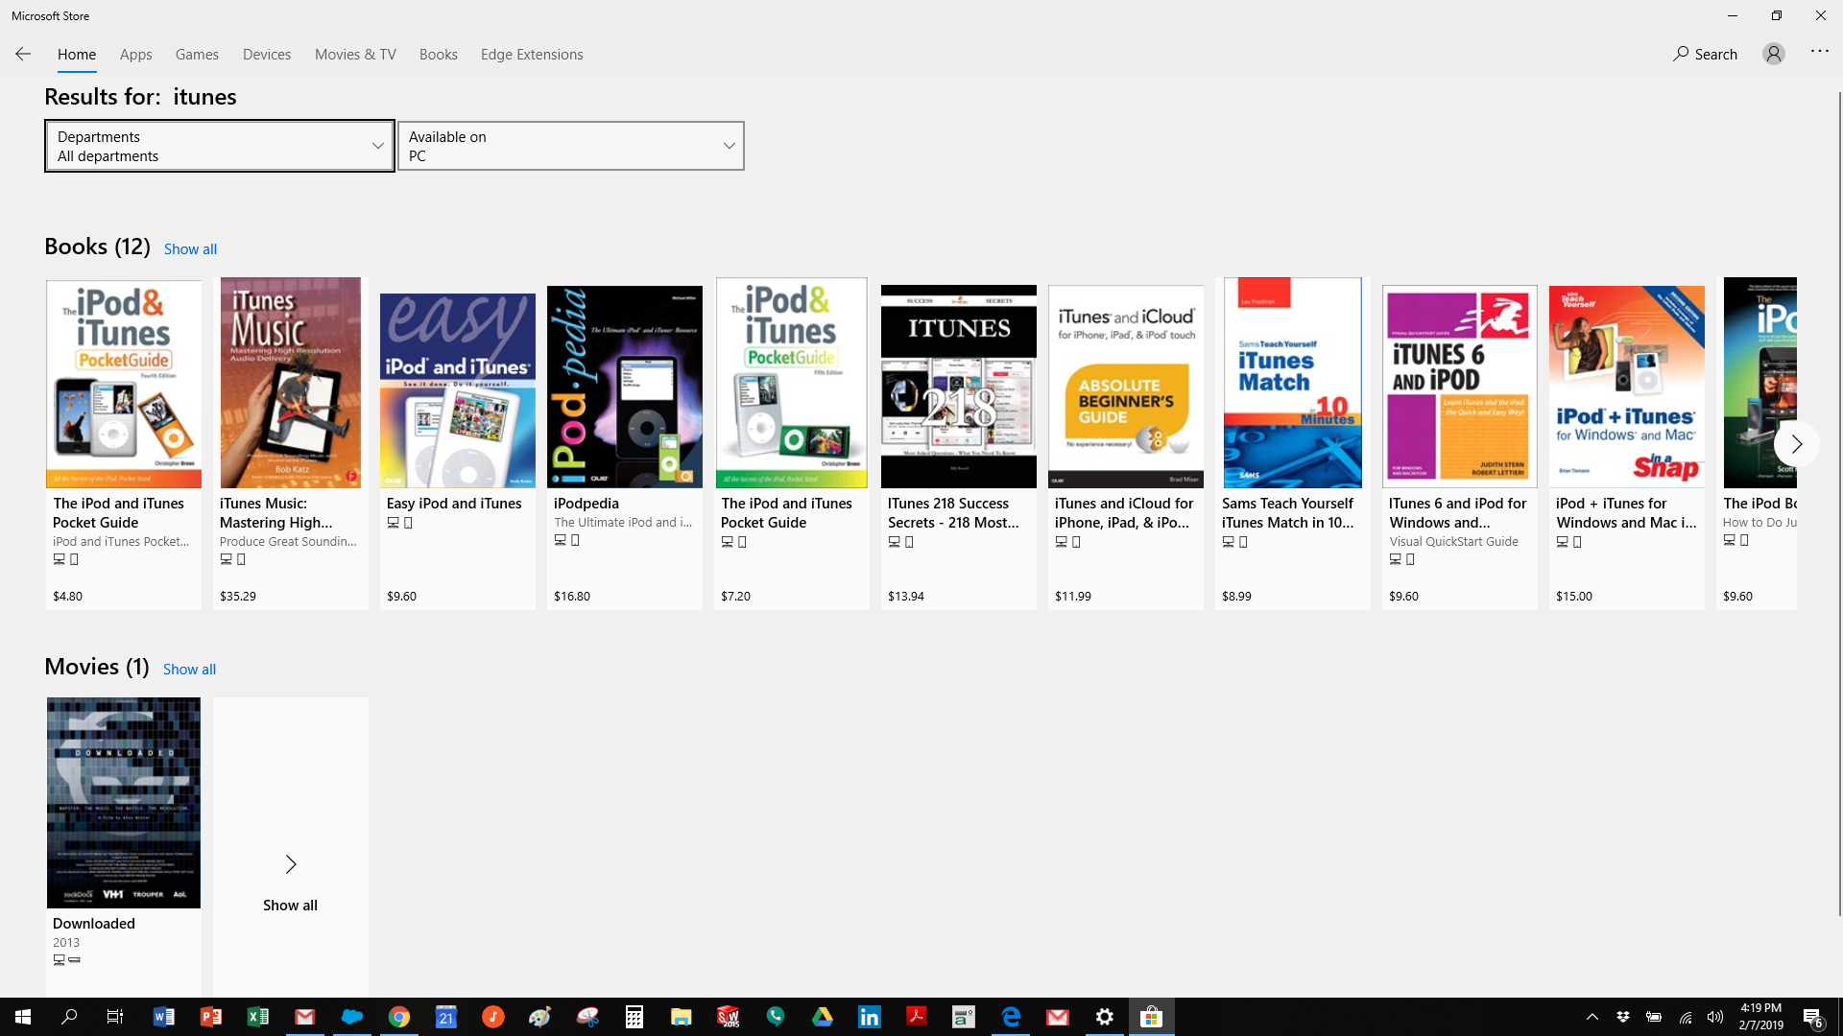Open the Edge Extensions tab
The image size is (1843, 1036).
coord(532,55)
